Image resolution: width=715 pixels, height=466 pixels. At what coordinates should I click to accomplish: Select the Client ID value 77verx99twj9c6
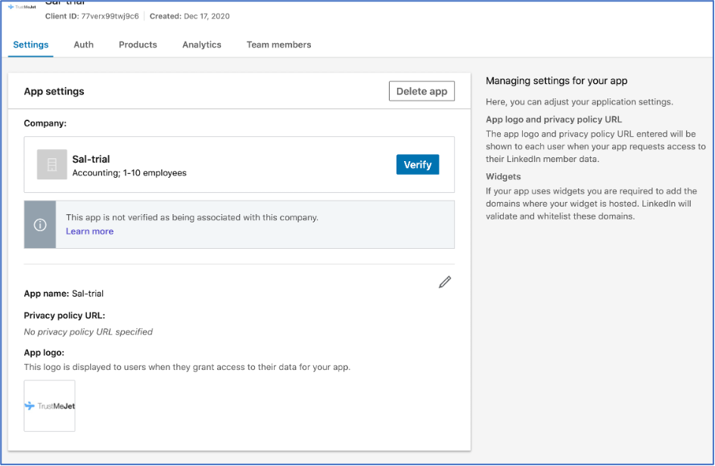(x=110, y=16)
